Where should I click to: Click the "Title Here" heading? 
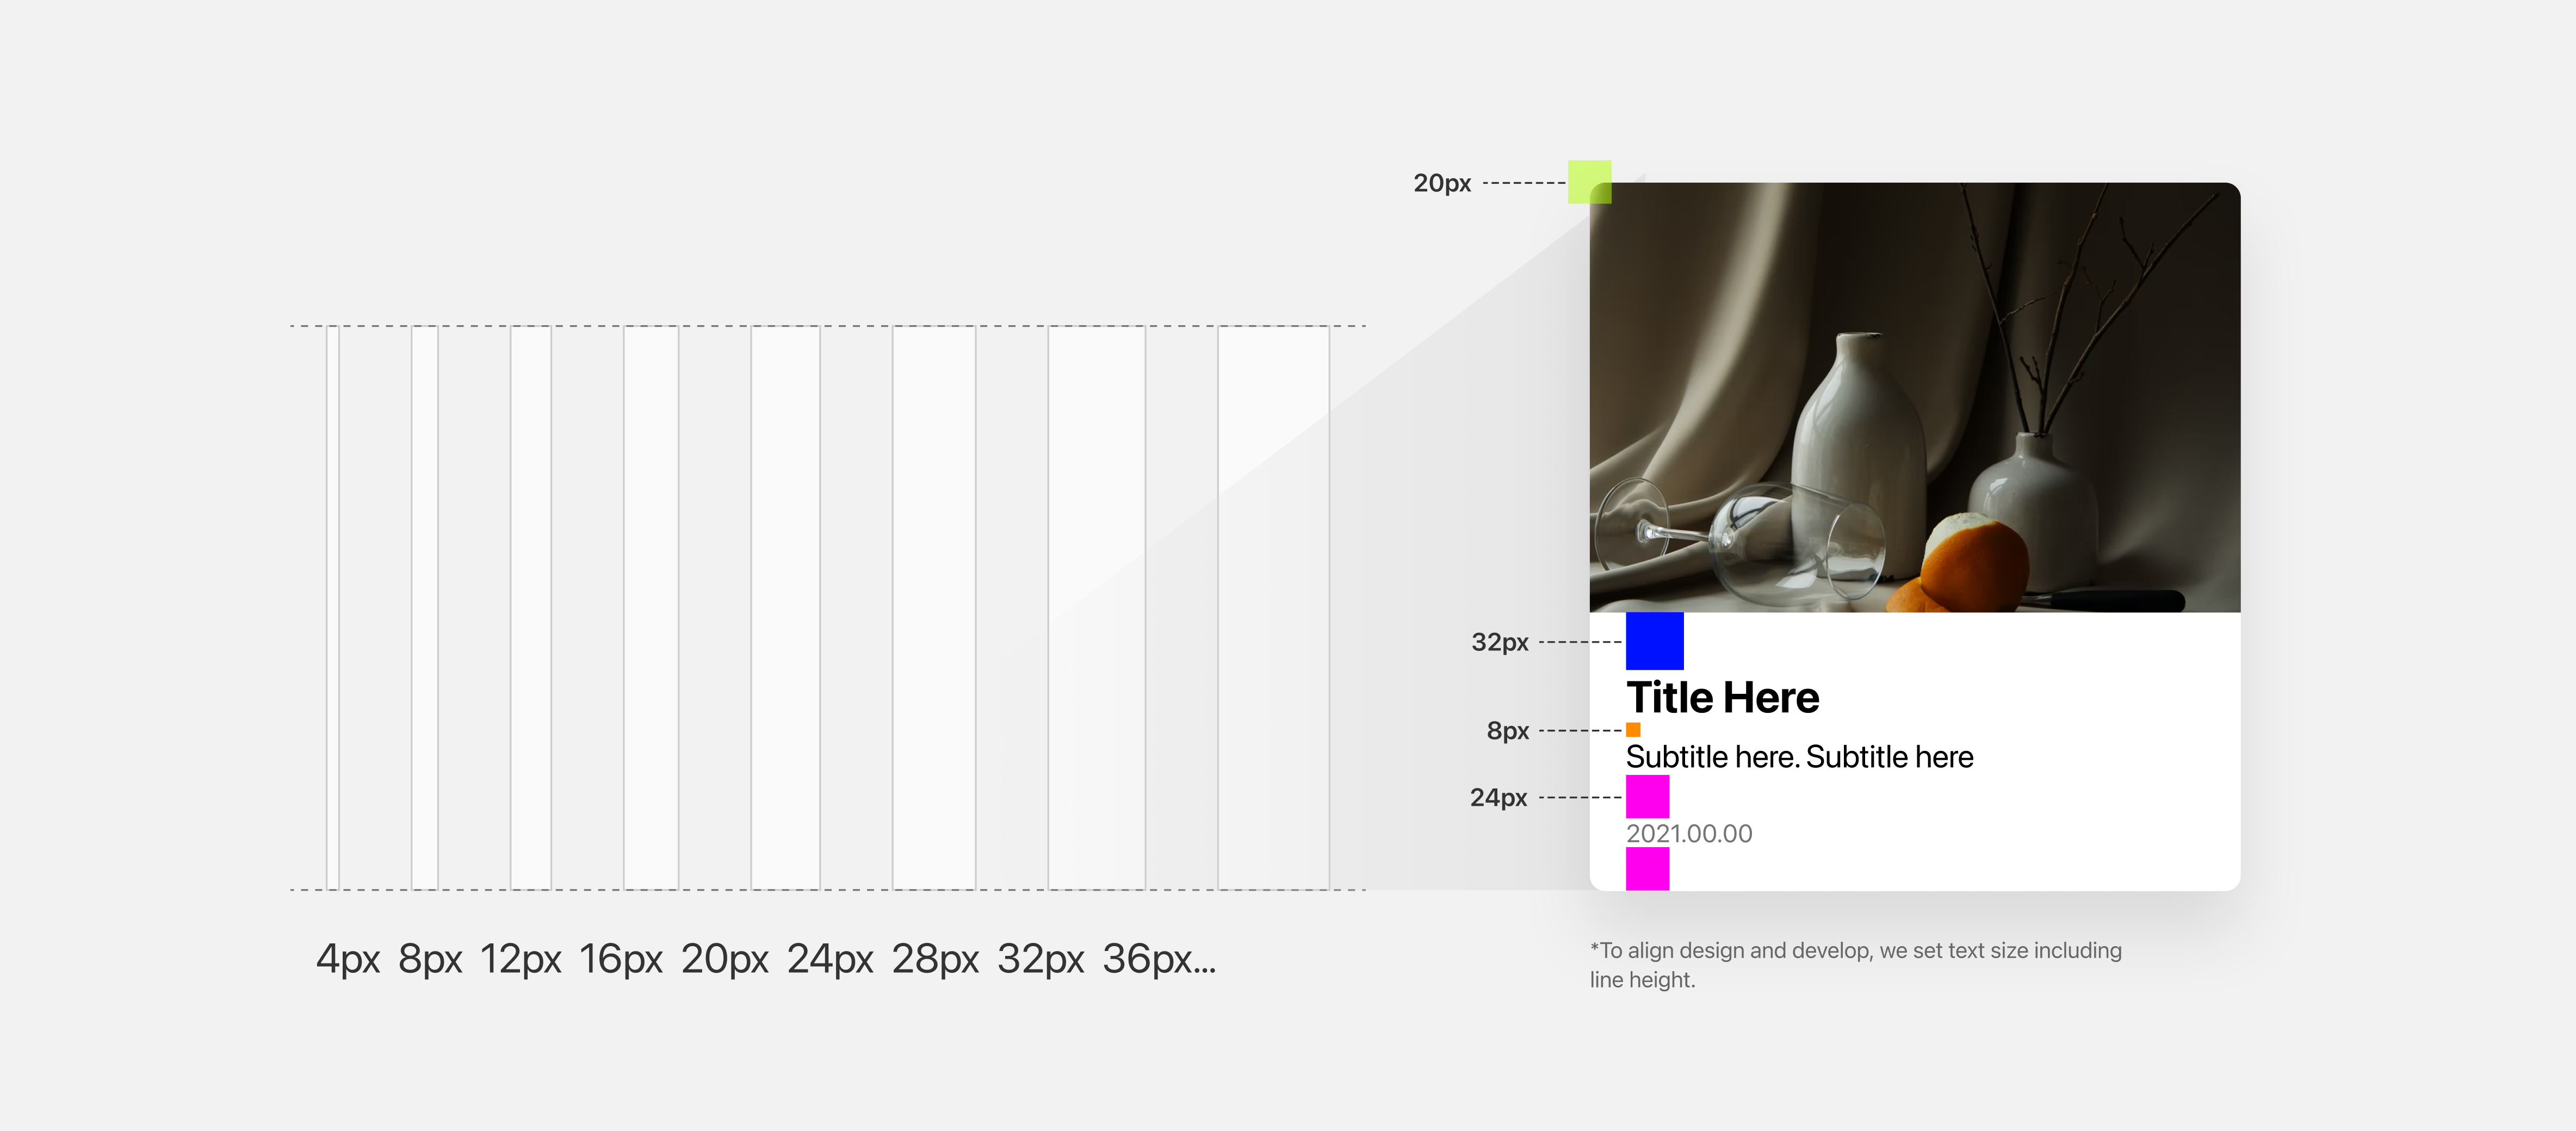pos(1722,697)
